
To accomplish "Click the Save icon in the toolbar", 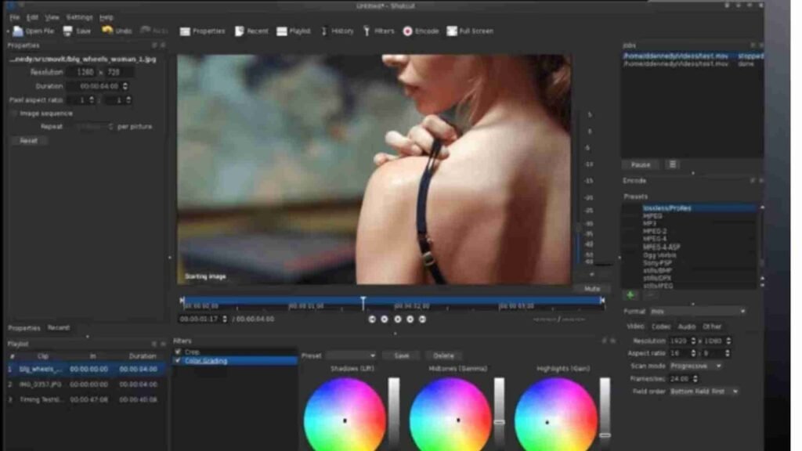I will [69, 31].
